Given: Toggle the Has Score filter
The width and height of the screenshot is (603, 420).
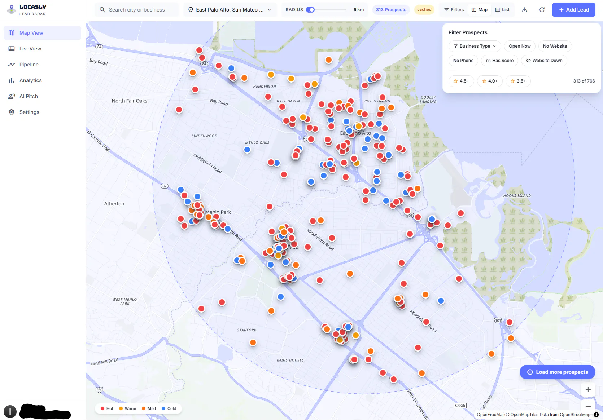Looking at the screenshot, I should (x=500, y=61).
